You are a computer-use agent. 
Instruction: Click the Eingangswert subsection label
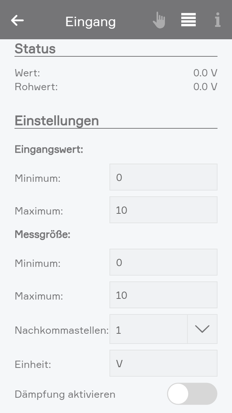pyautogui.click(x=49, y=149)
